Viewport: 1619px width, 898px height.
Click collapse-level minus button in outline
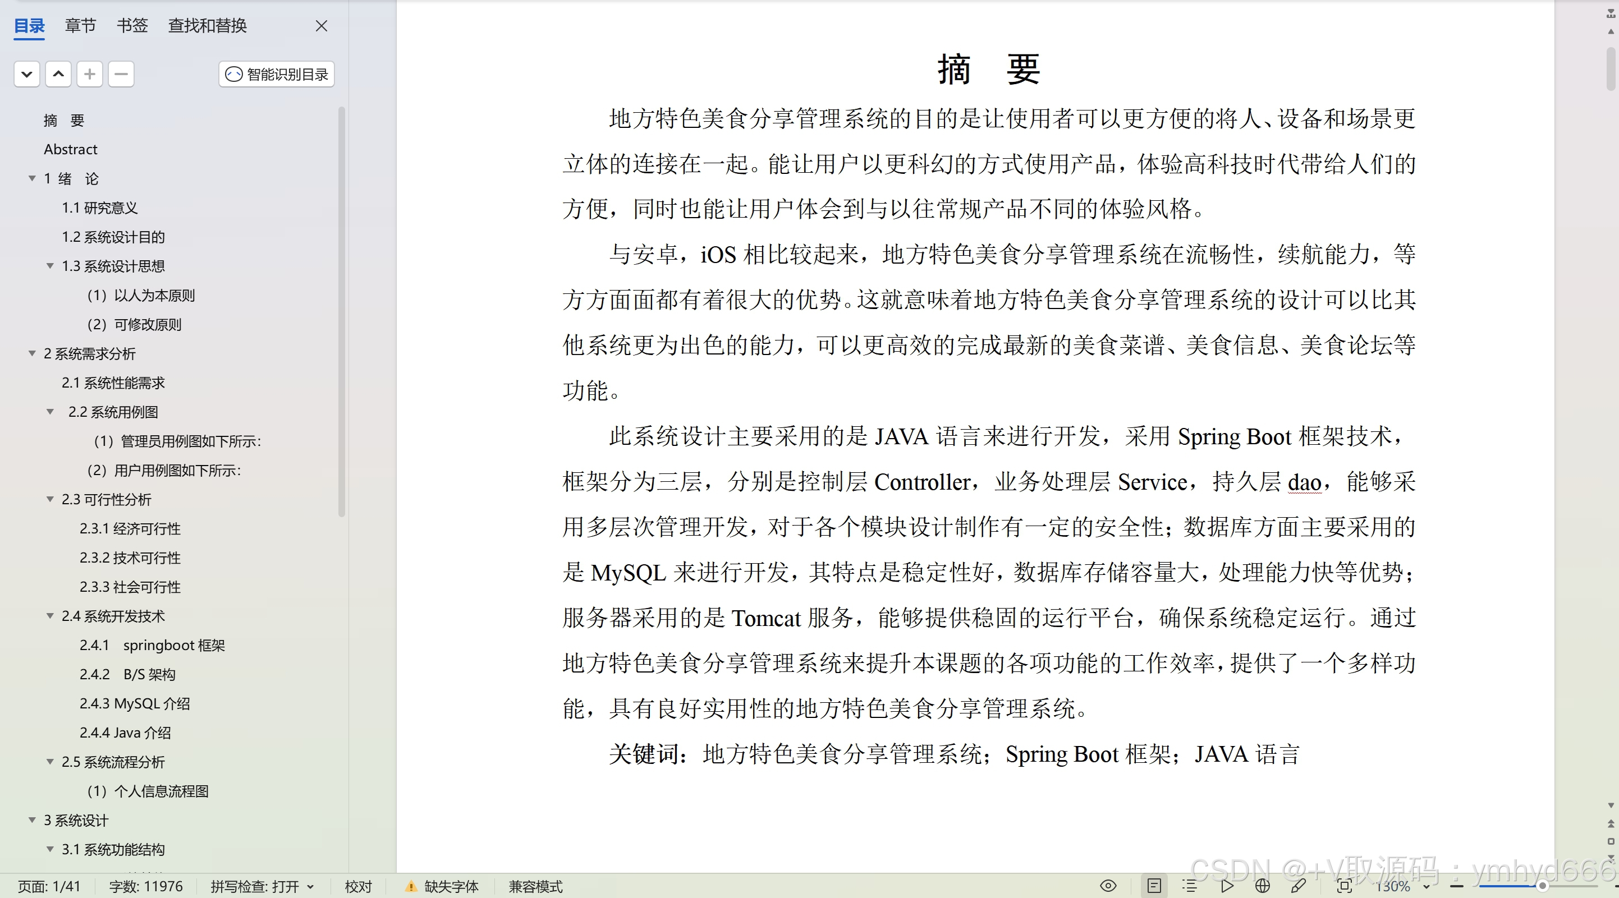(x=121, y=74)
